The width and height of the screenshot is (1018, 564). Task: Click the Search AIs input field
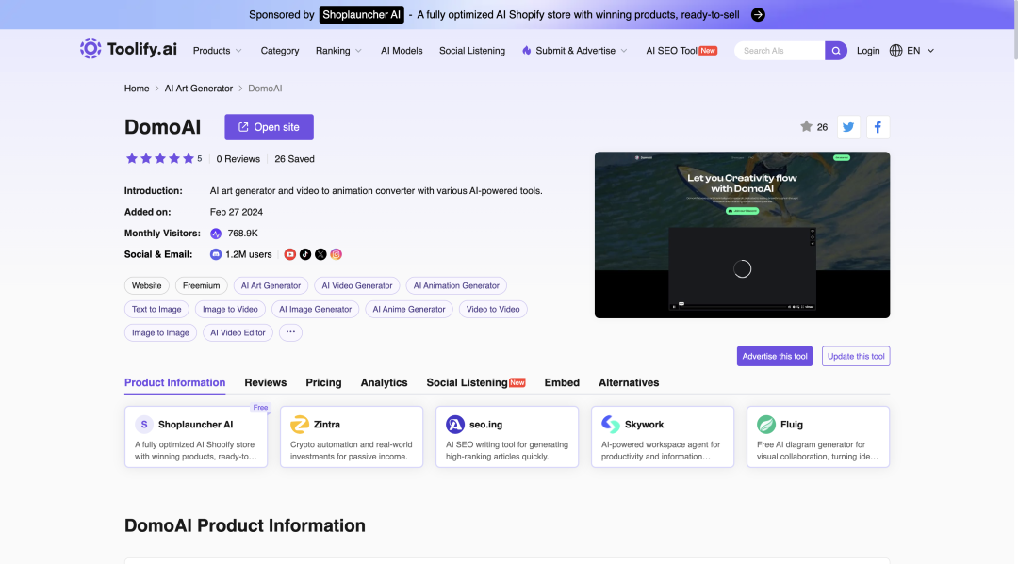(x=780, y=51)
